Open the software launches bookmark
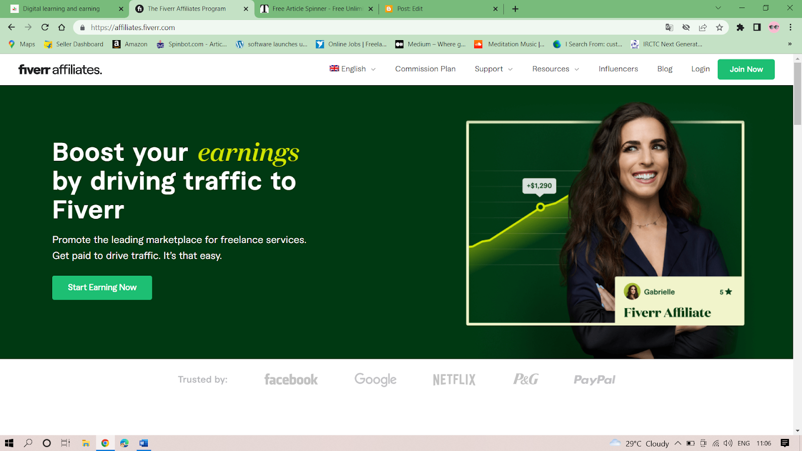 coord(272,44)
